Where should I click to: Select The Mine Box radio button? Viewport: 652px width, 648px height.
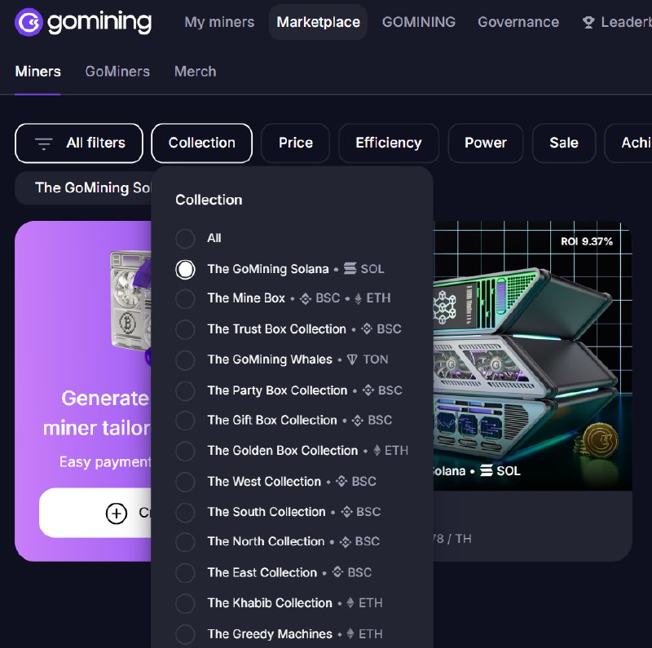[x=185, y=298]
